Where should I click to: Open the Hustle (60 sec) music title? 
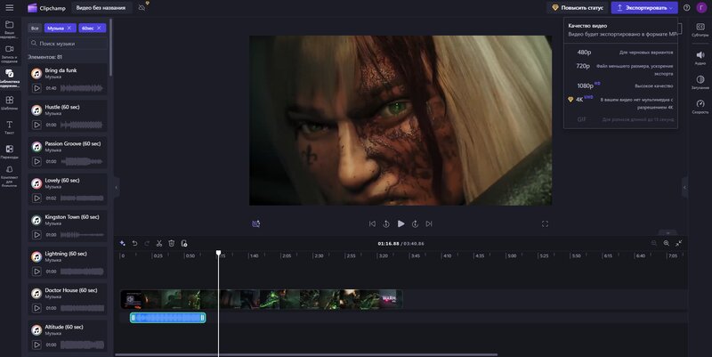[x=62, y=107]
